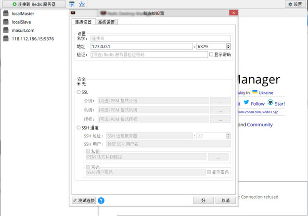The width and height of the screenshot is (308, 216).
Task: Browse for SSH private key path ... button
Action: pos(218,157)
